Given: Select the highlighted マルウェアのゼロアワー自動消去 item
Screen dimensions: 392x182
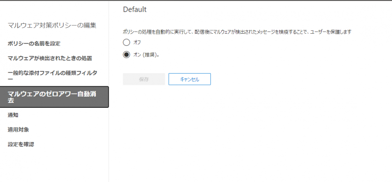Looking at the screenshot, I should point(54,97).
